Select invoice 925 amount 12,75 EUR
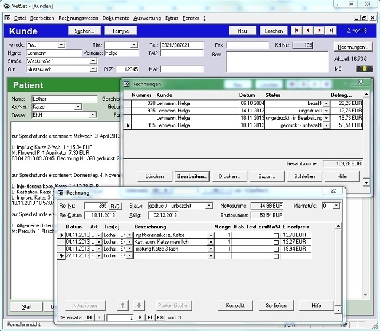This screenshot has height=331, width=380. point(347,111)
